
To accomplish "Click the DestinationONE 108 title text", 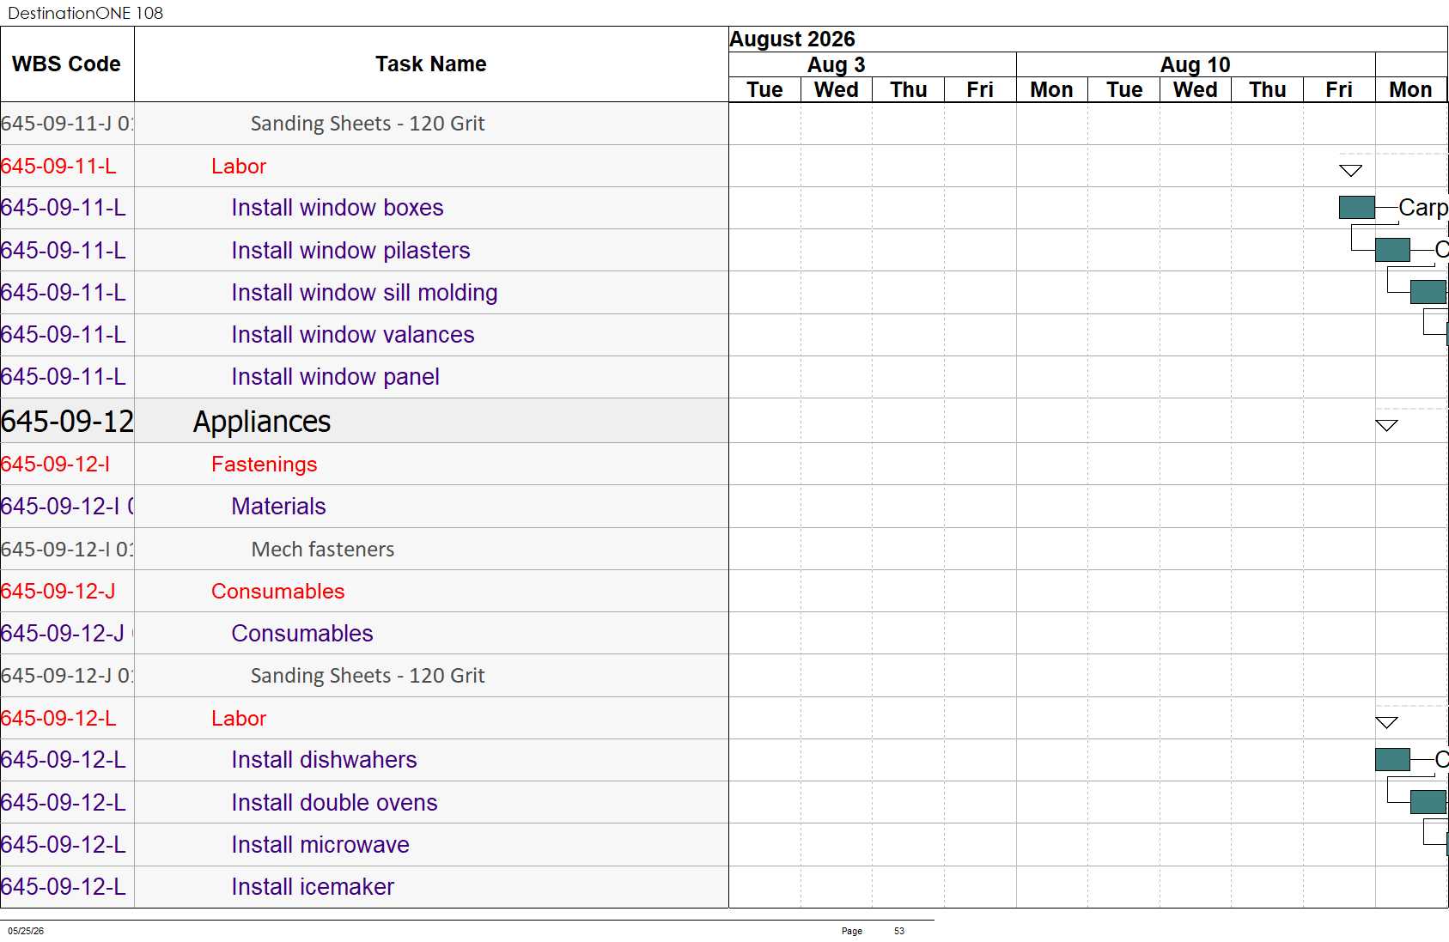I will pyautogui.click(x=85, y=13).
